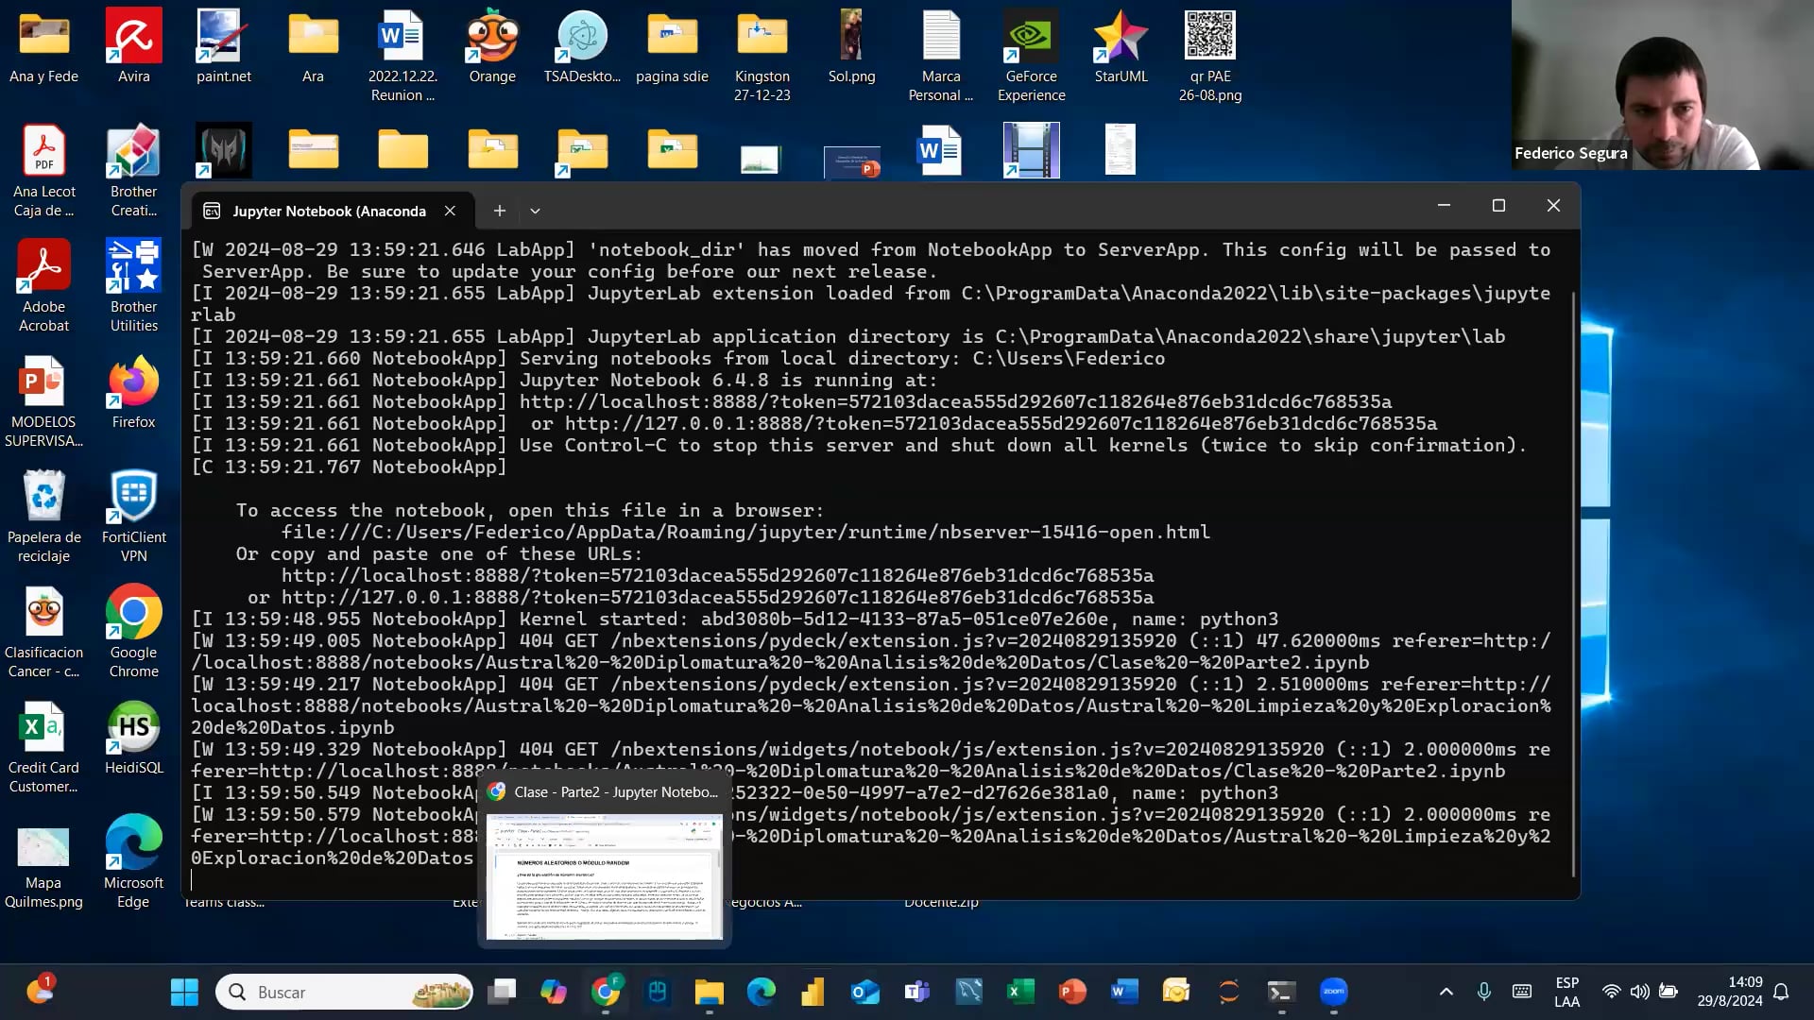Click the Windows Start button
Viewport: 1814px width, 1020px height.
tap(184, 992)
